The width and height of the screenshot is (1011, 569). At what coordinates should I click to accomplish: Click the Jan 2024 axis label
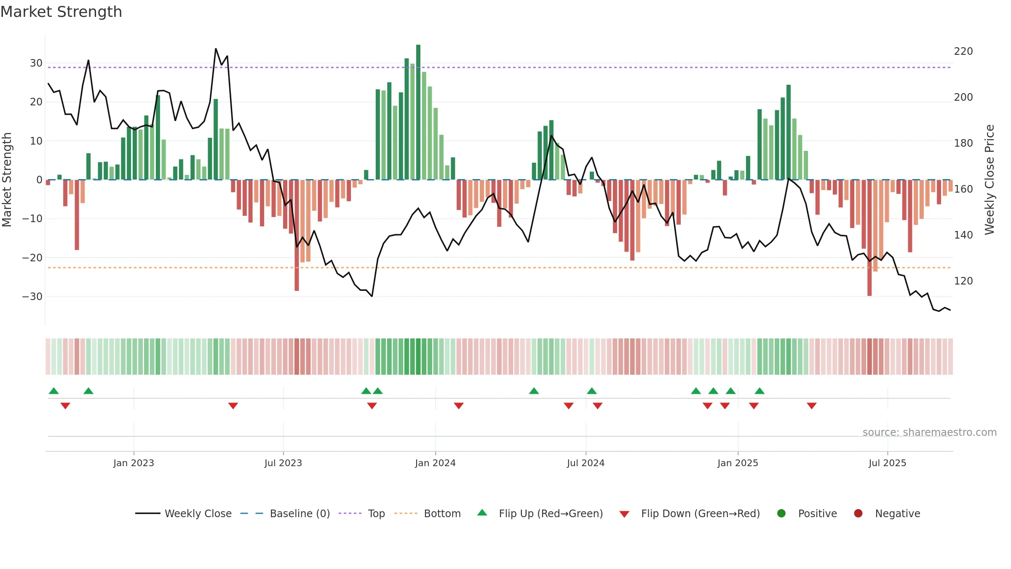(435, 463)
